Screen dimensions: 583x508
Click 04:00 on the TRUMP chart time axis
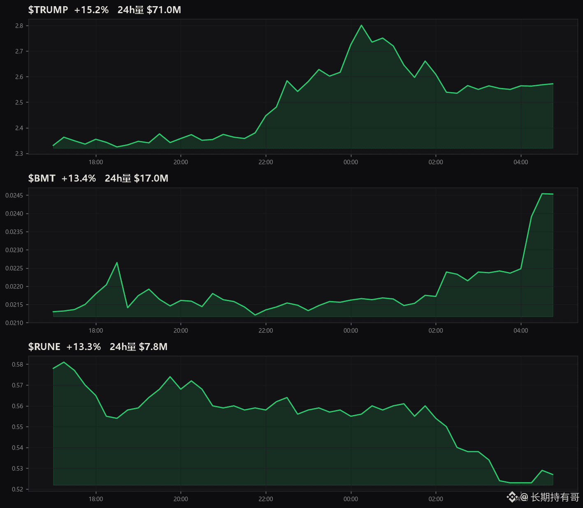pyautogui.click(x=521, y=162)
